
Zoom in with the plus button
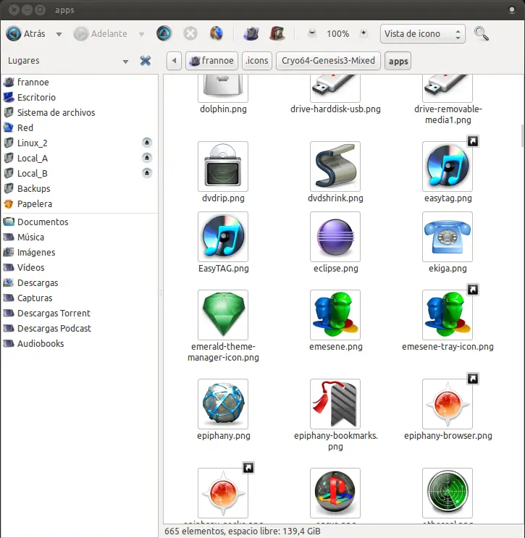pyautogui.click(x=364, y=33)
